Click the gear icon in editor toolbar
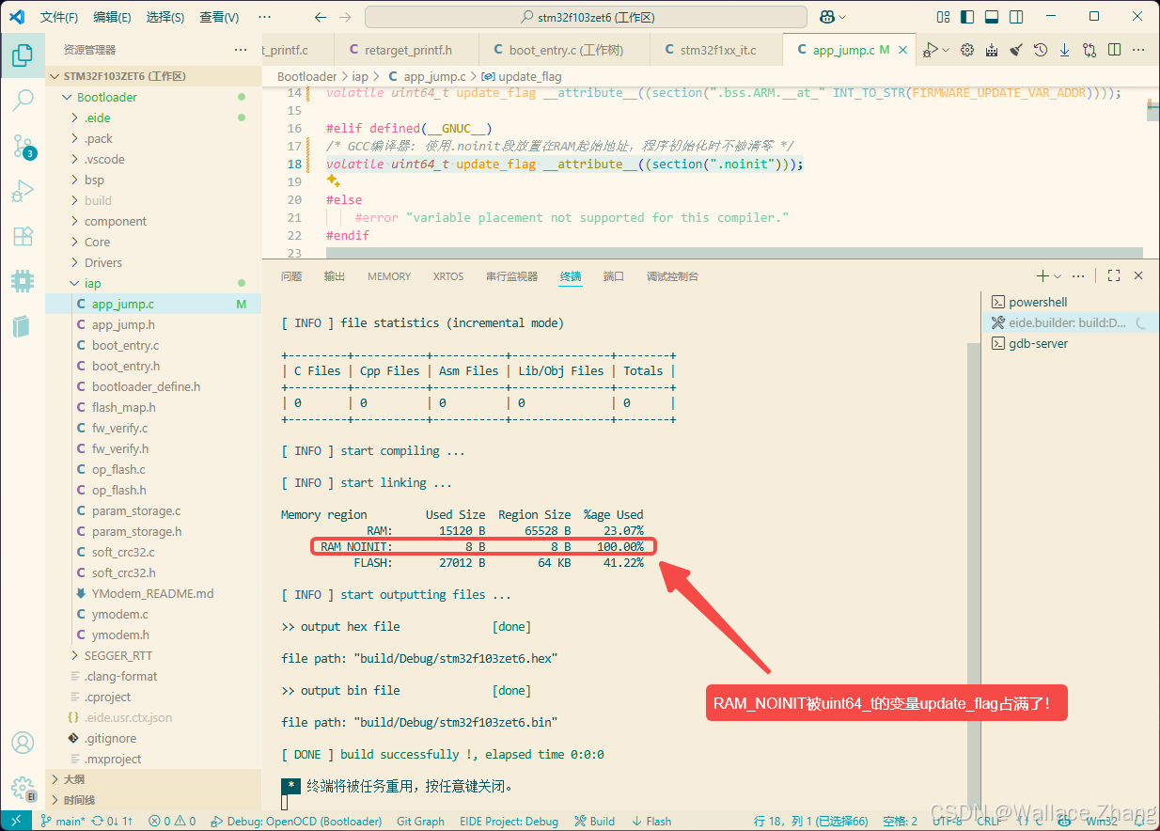This screenshot has height=831, width=1160. click(967, 50)
